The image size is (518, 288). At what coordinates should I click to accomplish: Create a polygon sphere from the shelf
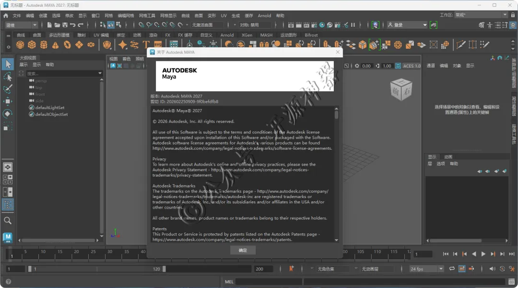pyautogui.click(x=20, y=44)
